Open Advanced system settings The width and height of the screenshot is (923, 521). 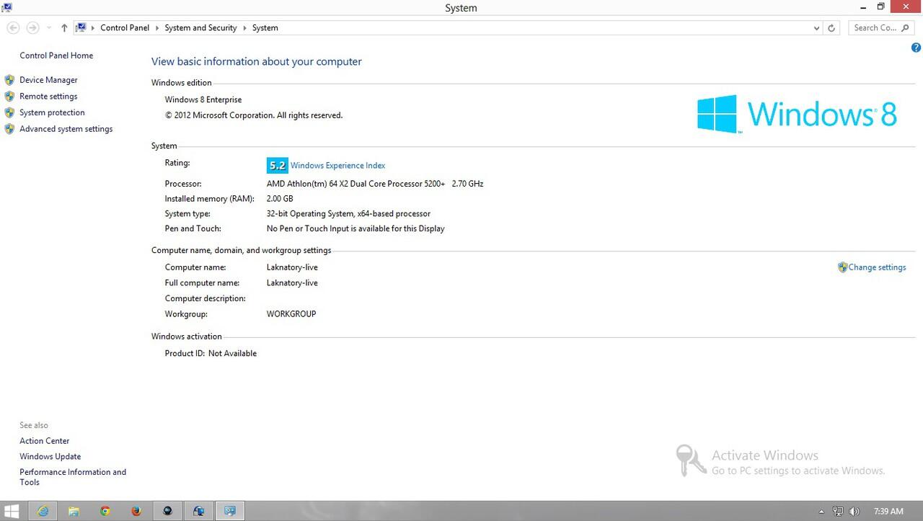pyautogui.click(x=66, y=129)
